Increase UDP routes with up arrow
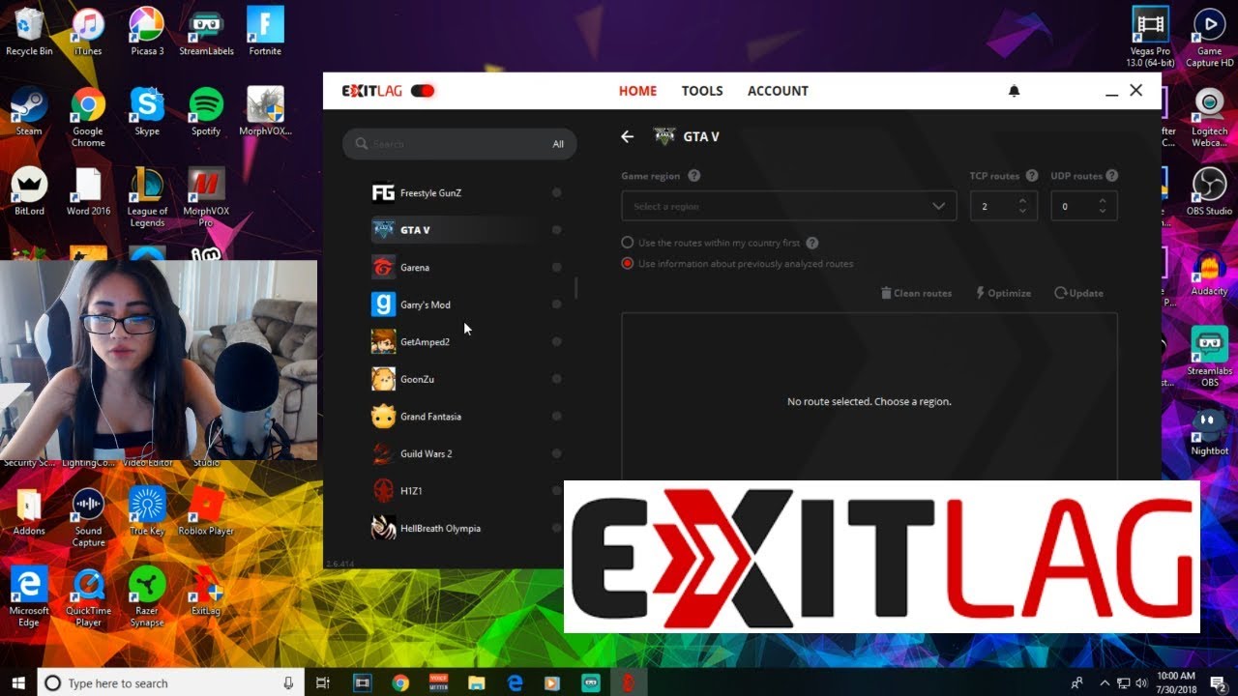The height and width of the screenshot is (696, 1238). 1103,201
